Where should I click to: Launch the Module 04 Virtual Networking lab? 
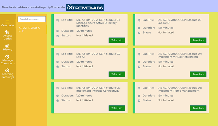pyautogui.click(x=198, y=74)
